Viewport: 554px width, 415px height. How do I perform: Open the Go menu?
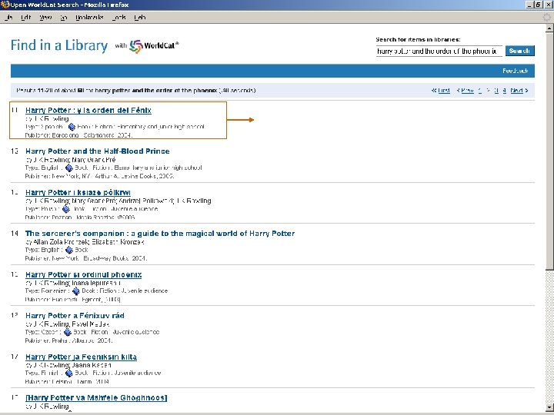(x=64, y=17)
